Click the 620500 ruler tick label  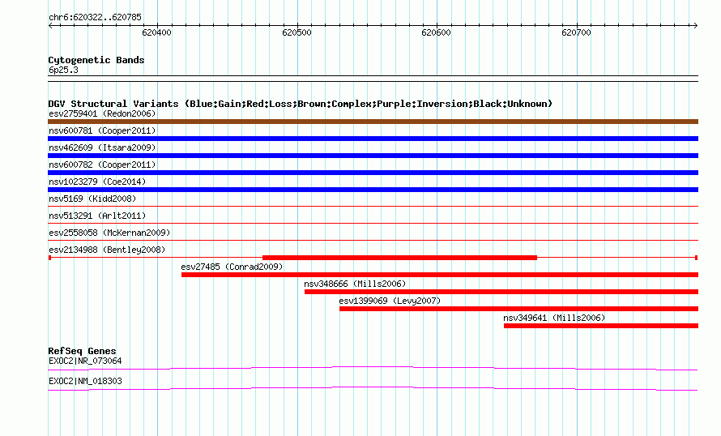(297, 32)
